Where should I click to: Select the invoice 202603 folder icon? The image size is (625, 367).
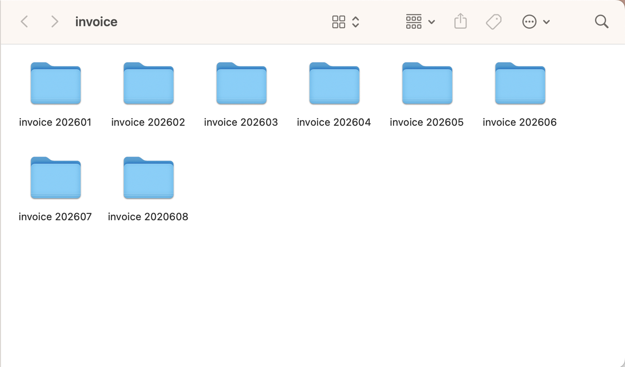241,83
